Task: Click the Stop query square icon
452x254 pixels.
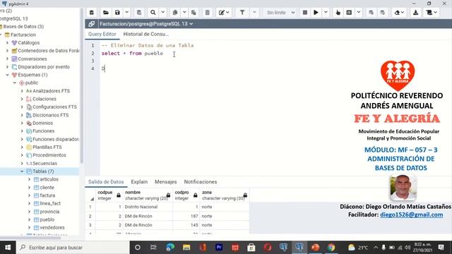Action: click(x=304, y=13)
